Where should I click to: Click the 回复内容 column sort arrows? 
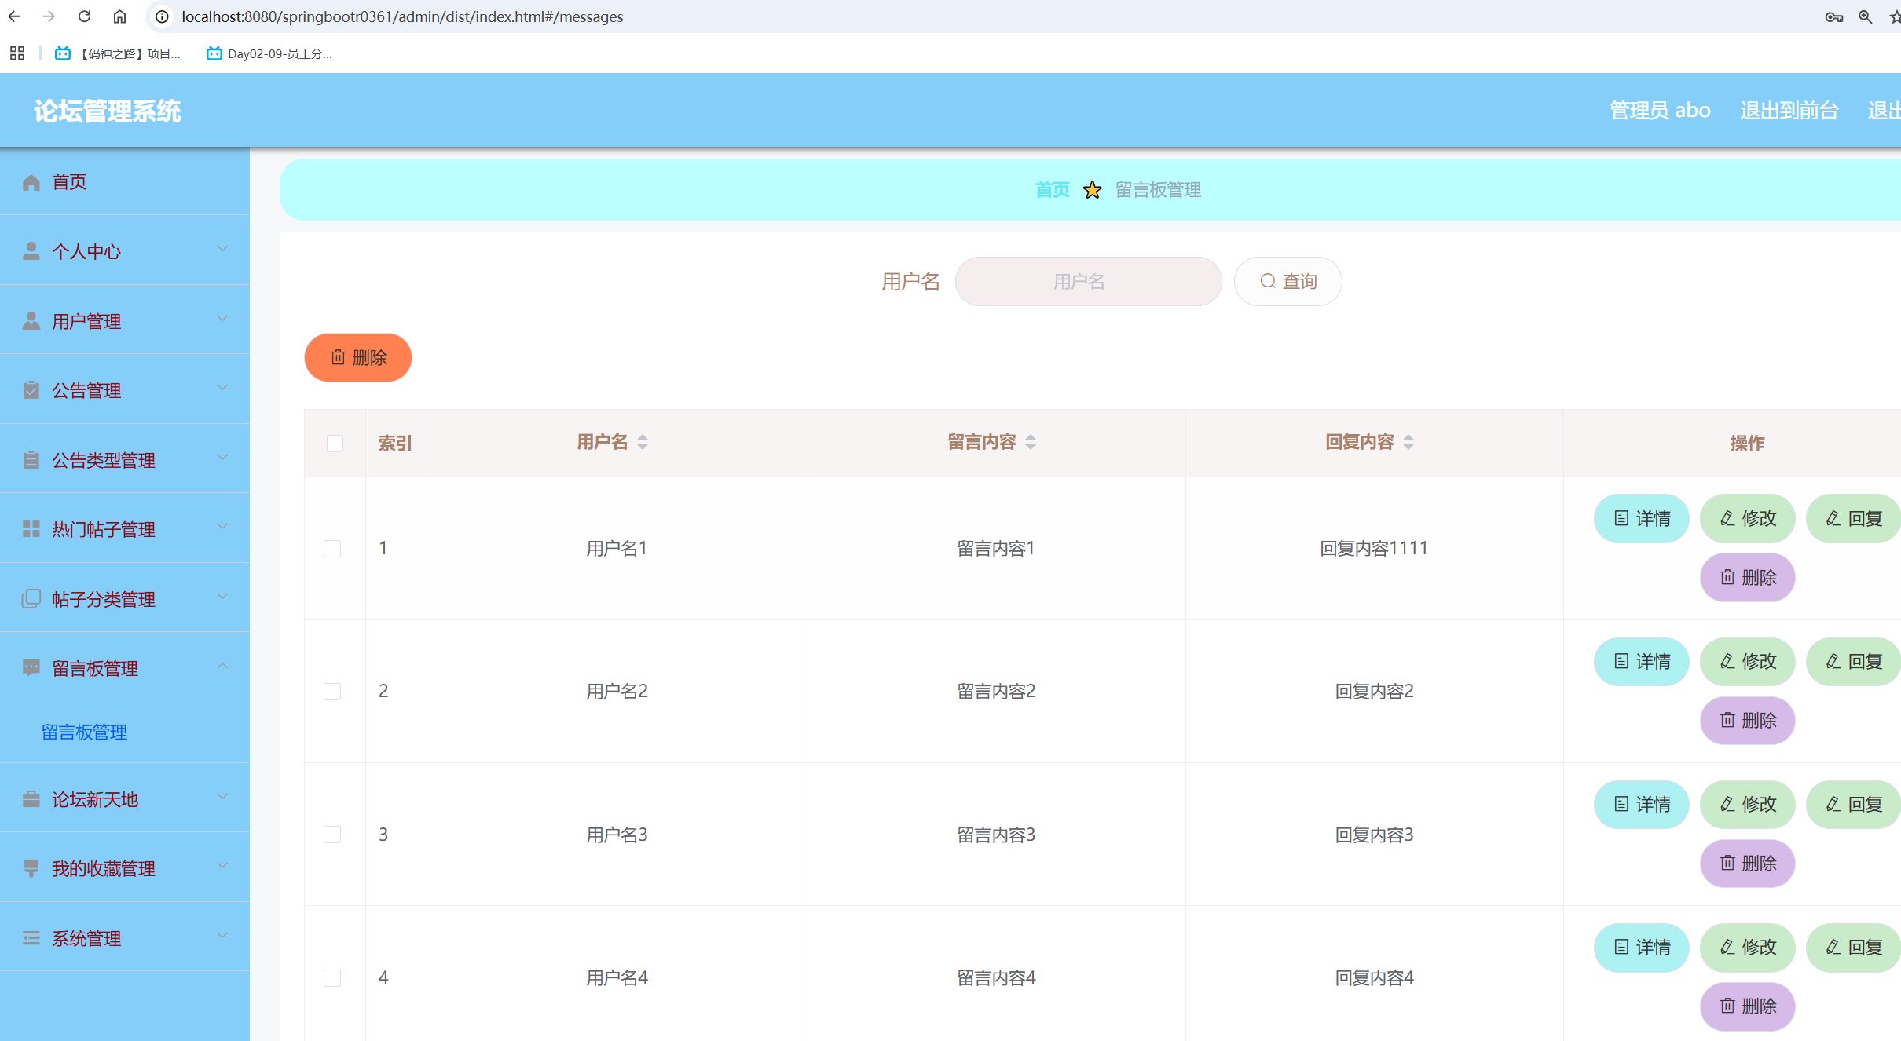coord(1408,442)
